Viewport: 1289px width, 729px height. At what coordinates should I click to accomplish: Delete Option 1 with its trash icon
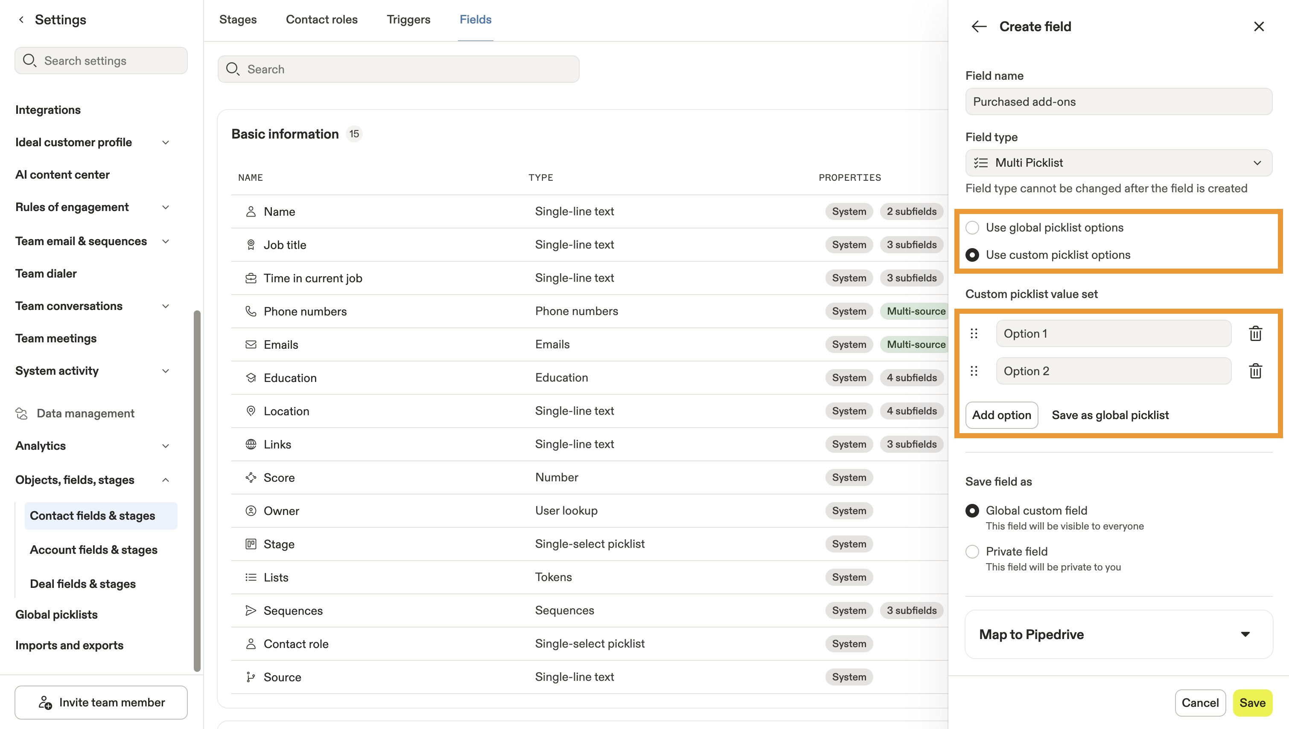[1255, 333]
